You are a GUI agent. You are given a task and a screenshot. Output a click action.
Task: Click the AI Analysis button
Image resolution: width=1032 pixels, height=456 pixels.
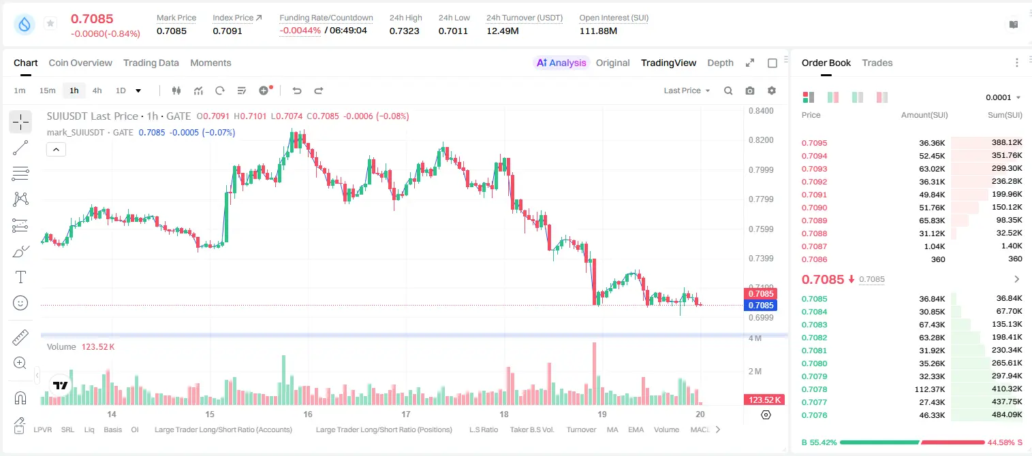[x=561, y=63]
